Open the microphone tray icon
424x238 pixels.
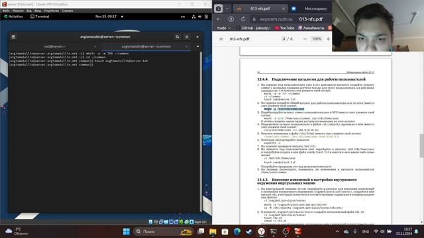click(x=355, y=231)
